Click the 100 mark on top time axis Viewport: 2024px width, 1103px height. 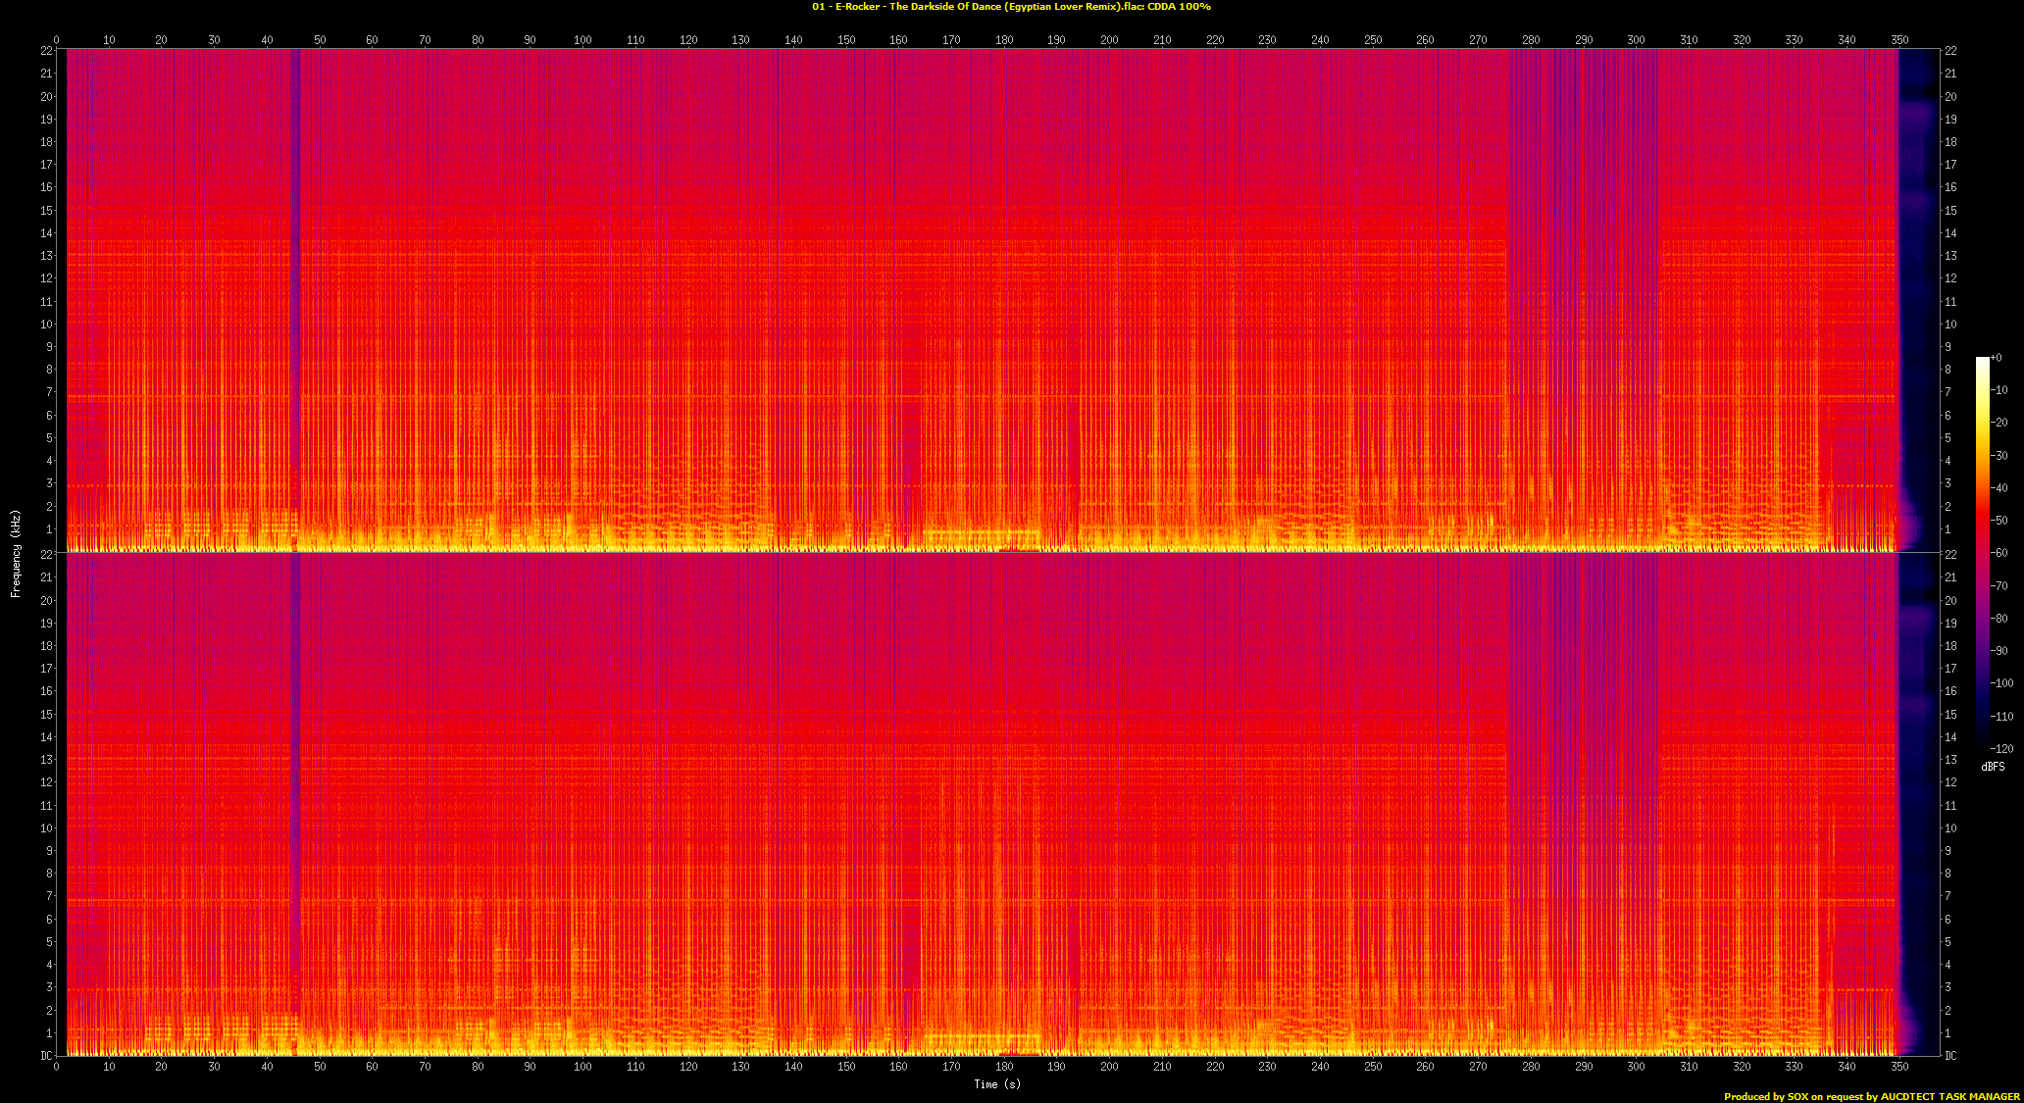(x=582, y=40)
